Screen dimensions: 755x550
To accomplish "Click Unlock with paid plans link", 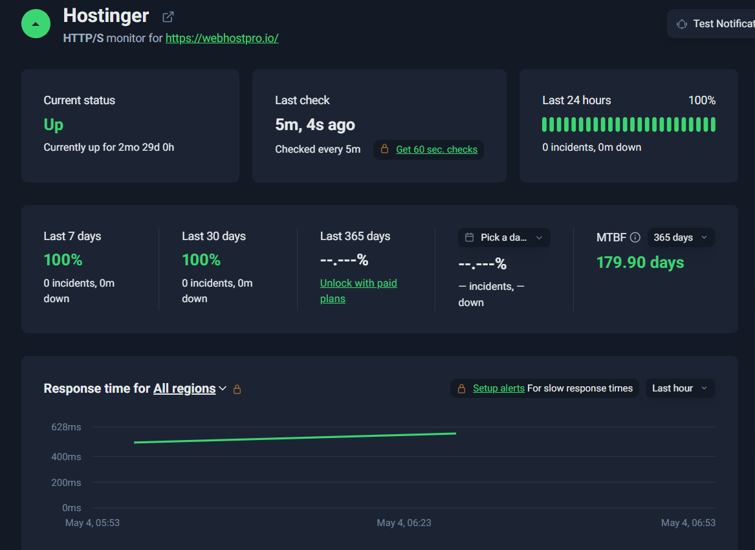I will pyautogui.click(x=358, y=291).
